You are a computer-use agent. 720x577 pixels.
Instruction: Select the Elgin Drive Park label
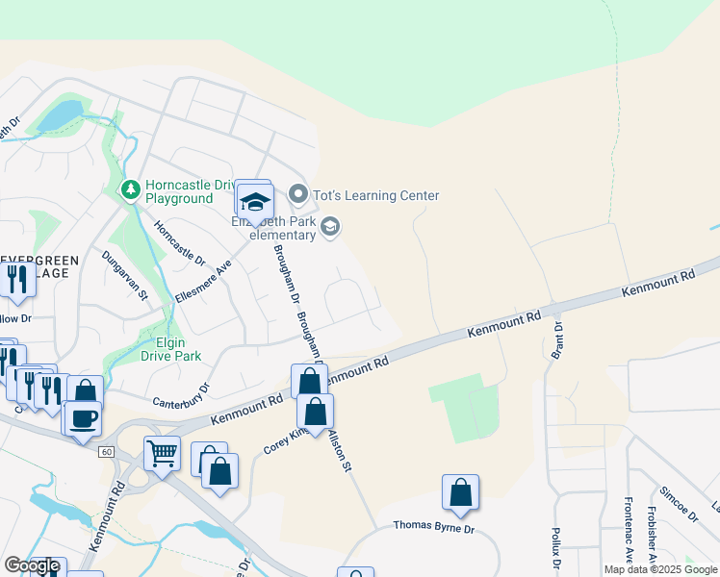pos(170,349)
